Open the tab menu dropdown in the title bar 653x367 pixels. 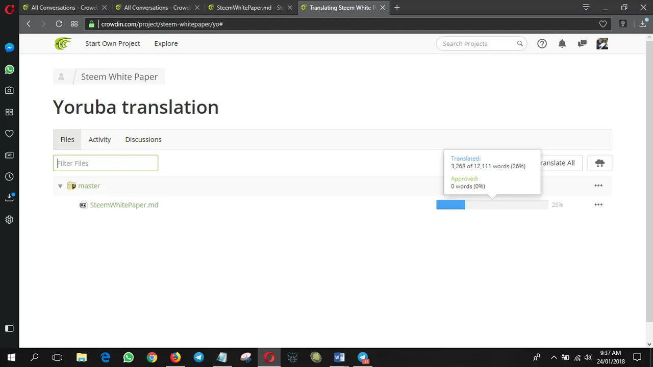coord(586,8)
